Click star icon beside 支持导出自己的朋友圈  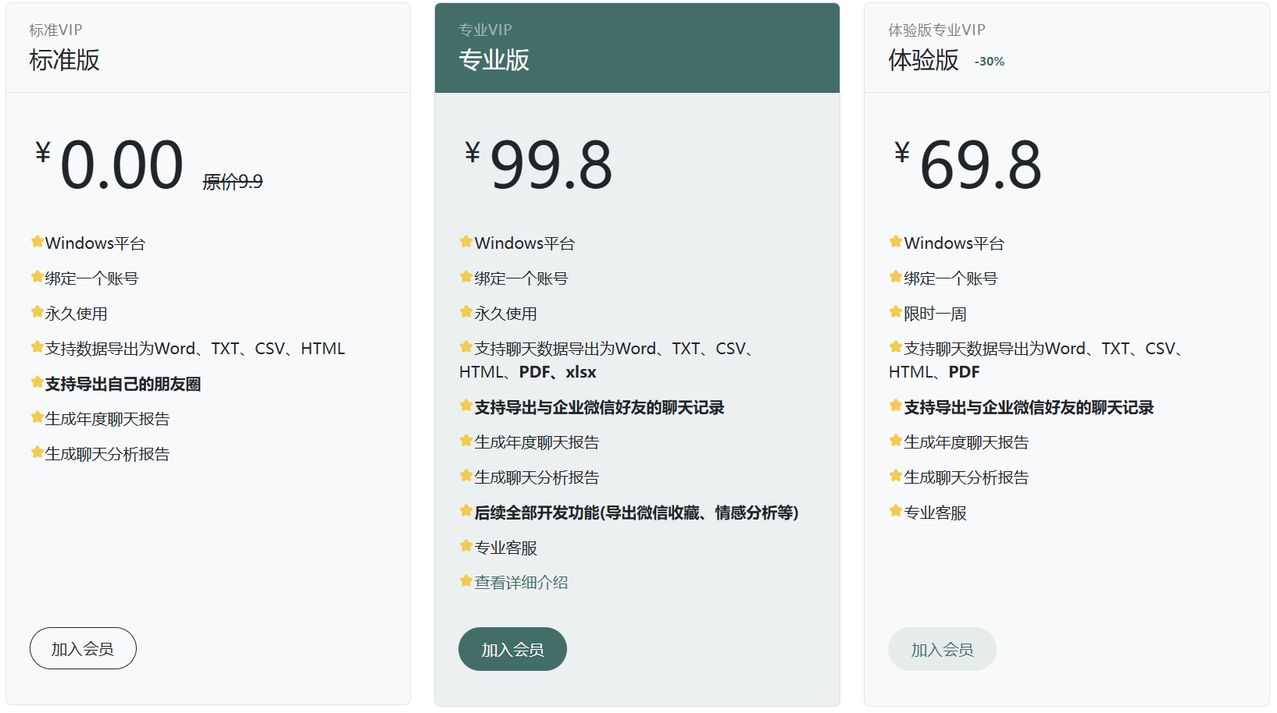coord(37,382)
